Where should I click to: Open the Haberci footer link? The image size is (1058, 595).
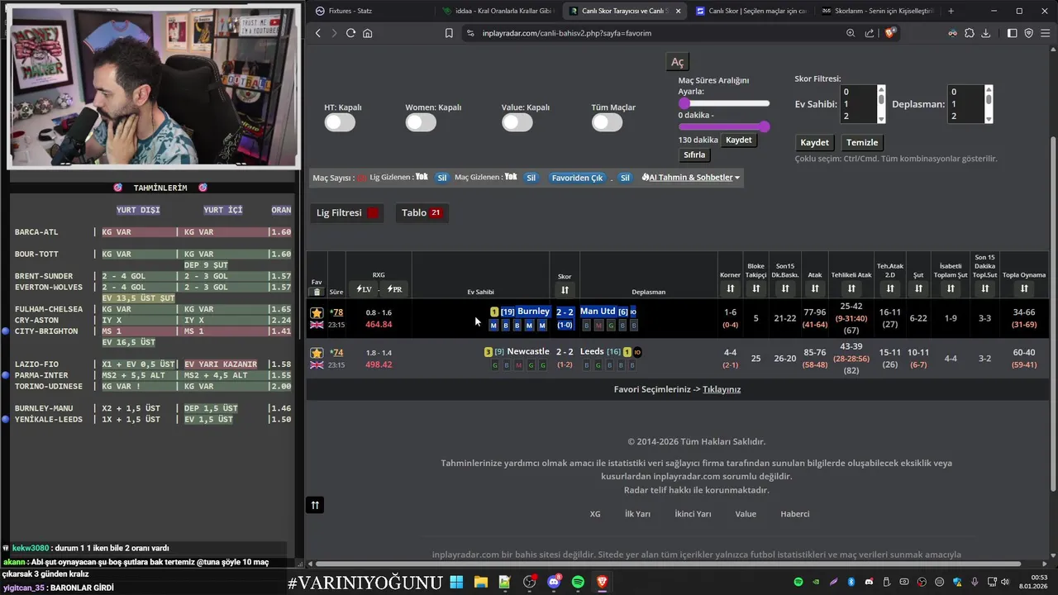point(795,514)
